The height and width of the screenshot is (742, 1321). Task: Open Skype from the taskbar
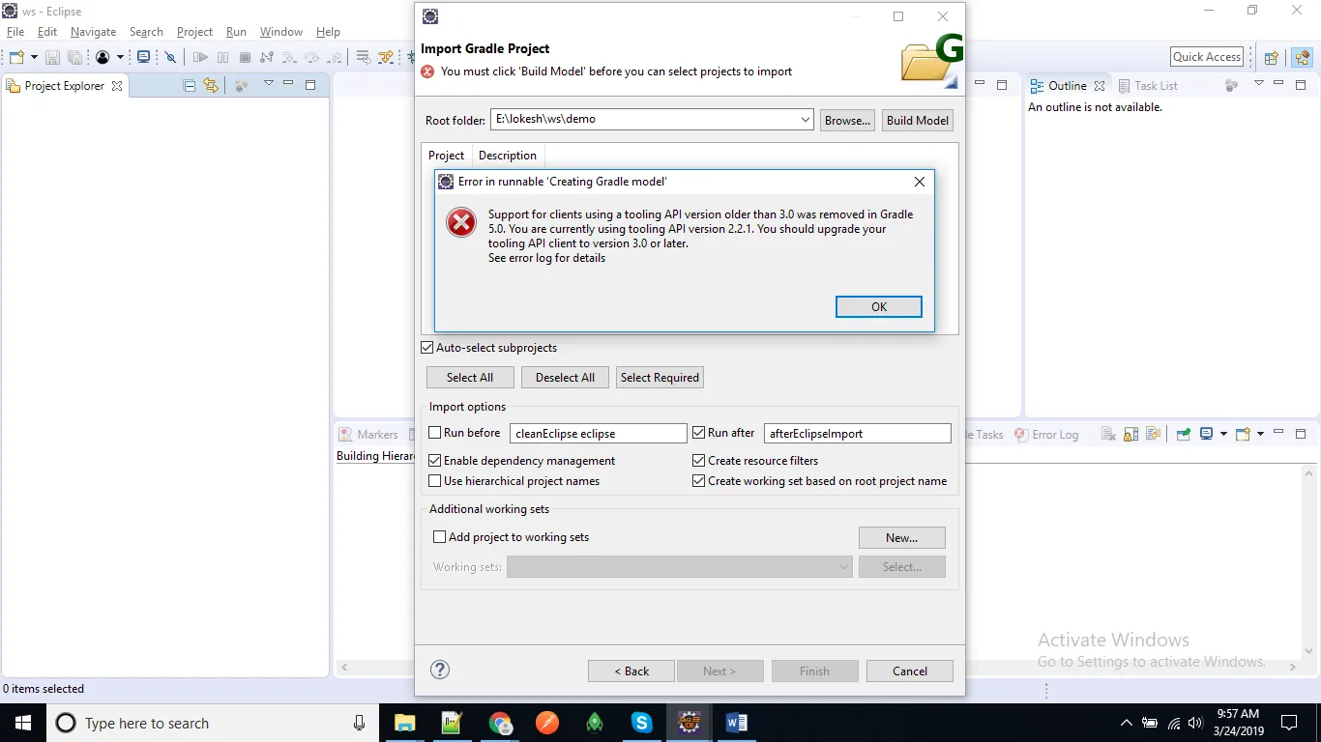click(642, 723)
